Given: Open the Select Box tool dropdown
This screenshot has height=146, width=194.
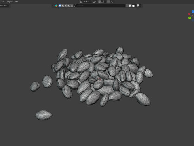Looking at the screenshot, I should [4, 6].
